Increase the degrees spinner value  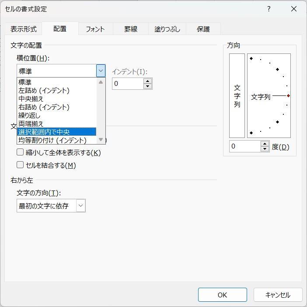265,144
